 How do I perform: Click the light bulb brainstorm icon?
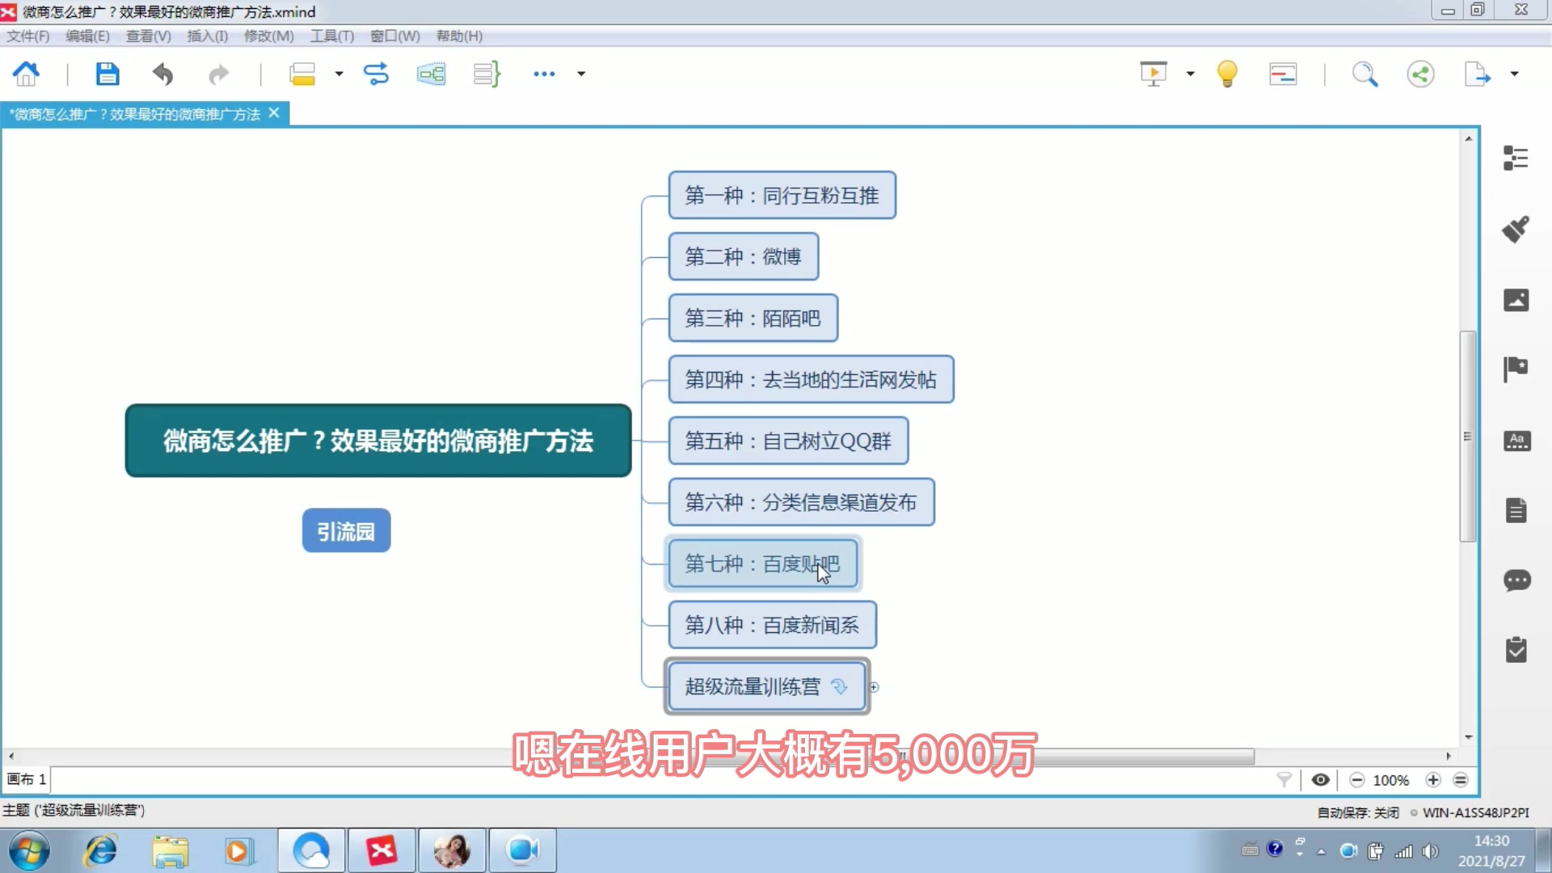[1227, 74]
